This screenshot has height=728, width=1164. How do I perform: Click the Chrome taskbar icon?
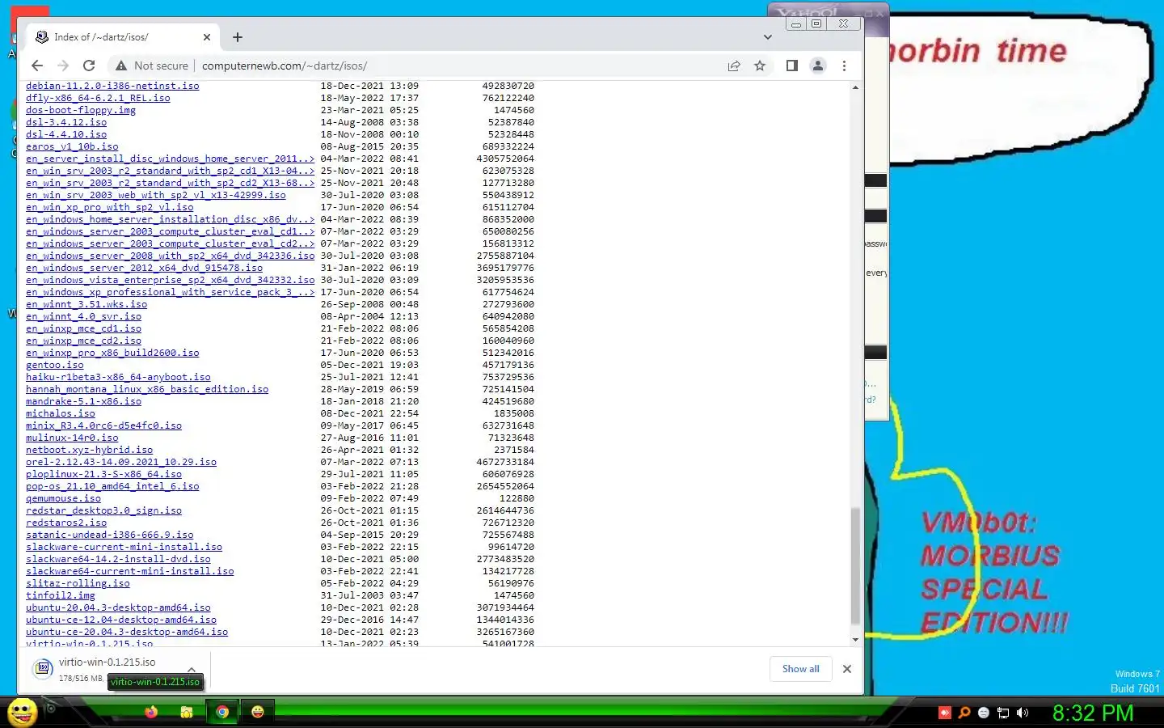coord(222,712)
